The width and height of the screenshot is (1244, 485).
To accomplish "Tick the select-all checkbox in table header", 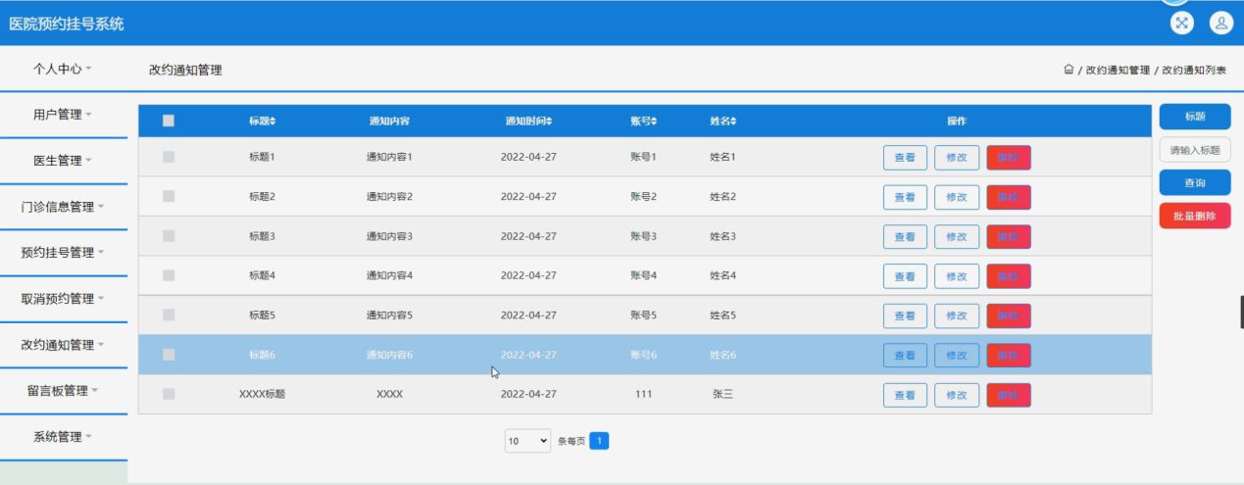I will pos(169,121).
